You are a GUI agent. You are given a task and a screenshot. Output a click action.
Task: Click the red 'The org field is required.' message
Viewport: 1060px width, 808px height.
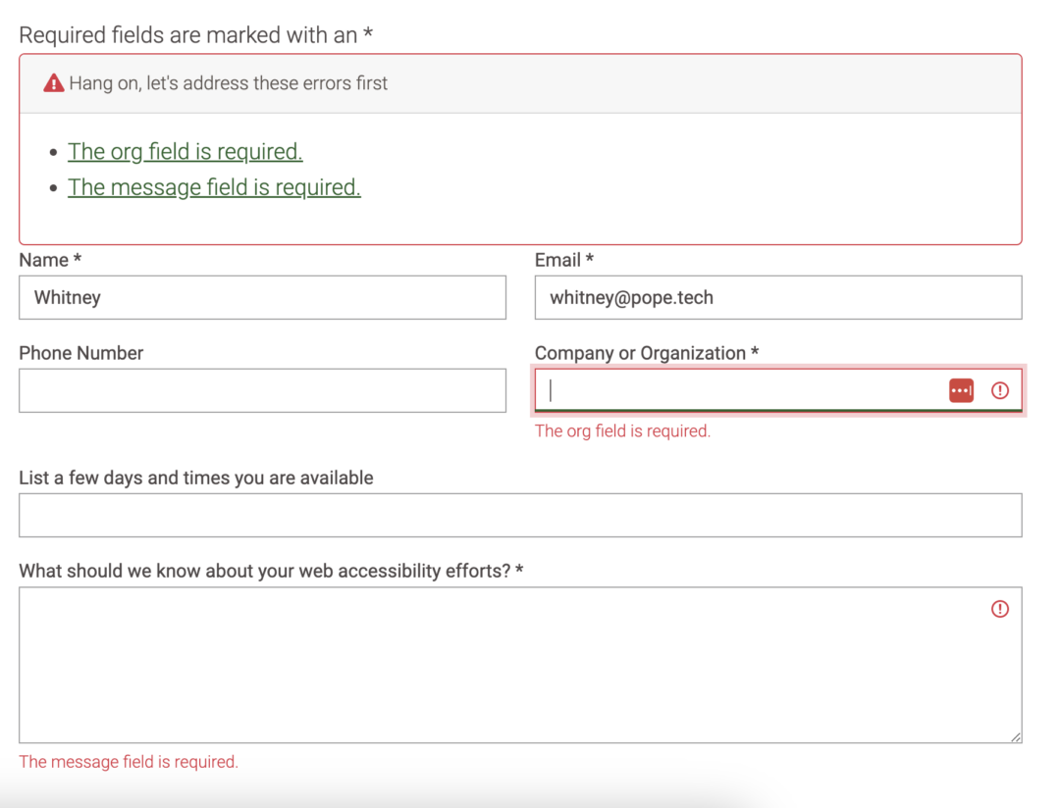pyautogui.click(x=622, y=430)
